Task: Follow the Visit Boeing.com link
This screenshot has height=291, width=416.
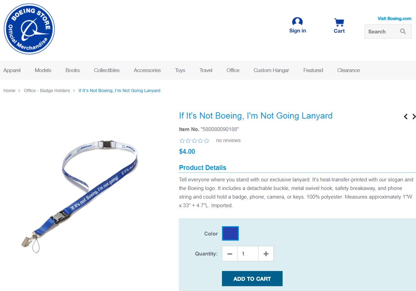Action: [x=394, y=19]
